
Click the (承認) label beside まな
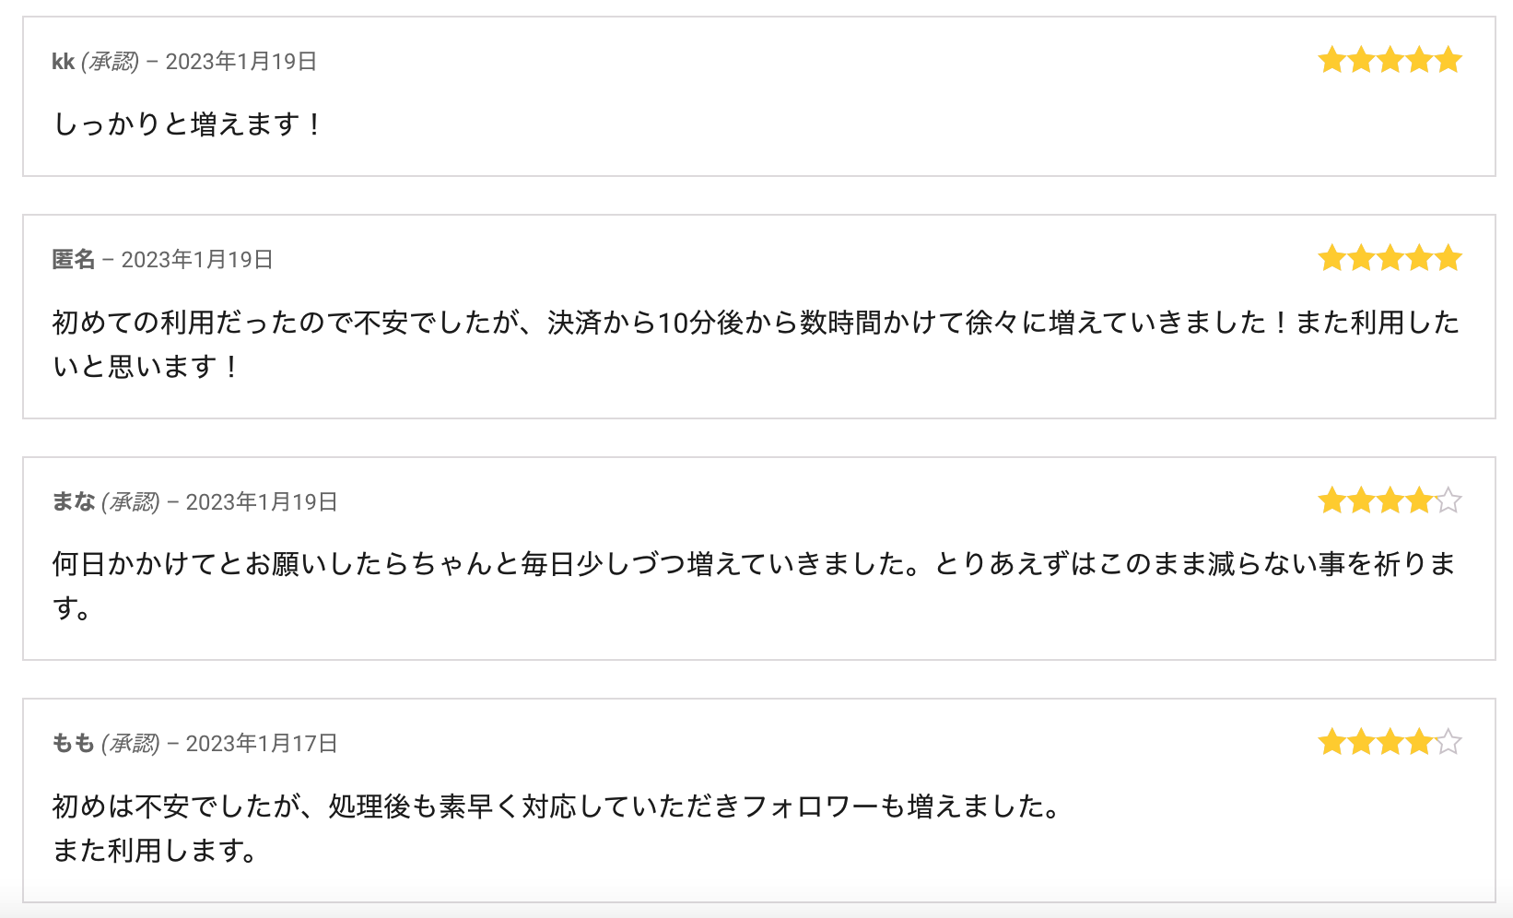pyautogui.click(x=131, y=501)
